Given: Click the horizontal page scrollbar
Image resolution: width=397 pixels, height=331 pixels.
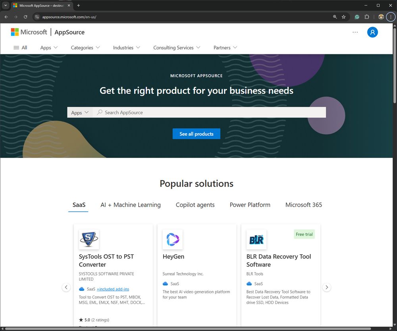Looking at the screenshot, I should click(188, 329).
